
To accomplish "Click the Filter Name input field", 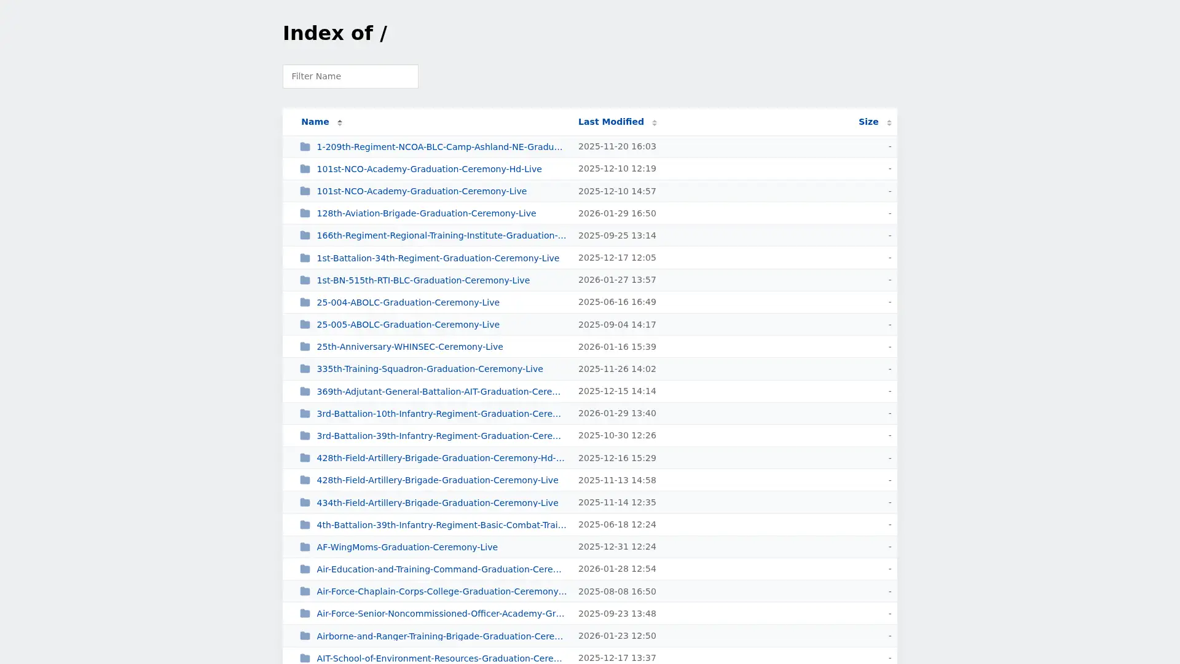I will (350, 76).
